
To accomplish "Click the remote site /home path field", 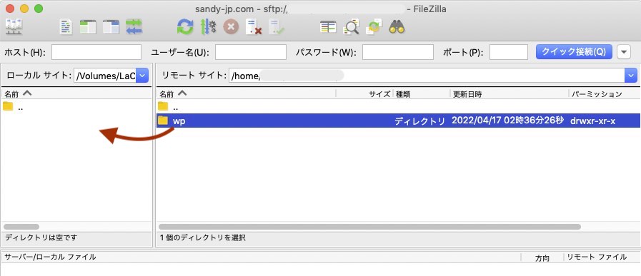I will click(x=427, y=76).
